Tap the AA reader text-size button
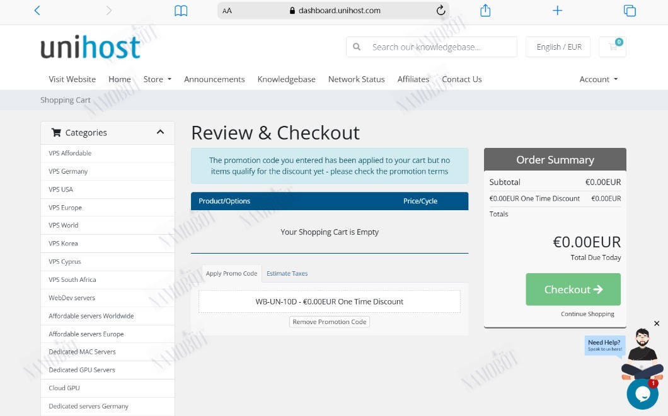The height and width of the screenshot is (416, 668). pos(227,11)
